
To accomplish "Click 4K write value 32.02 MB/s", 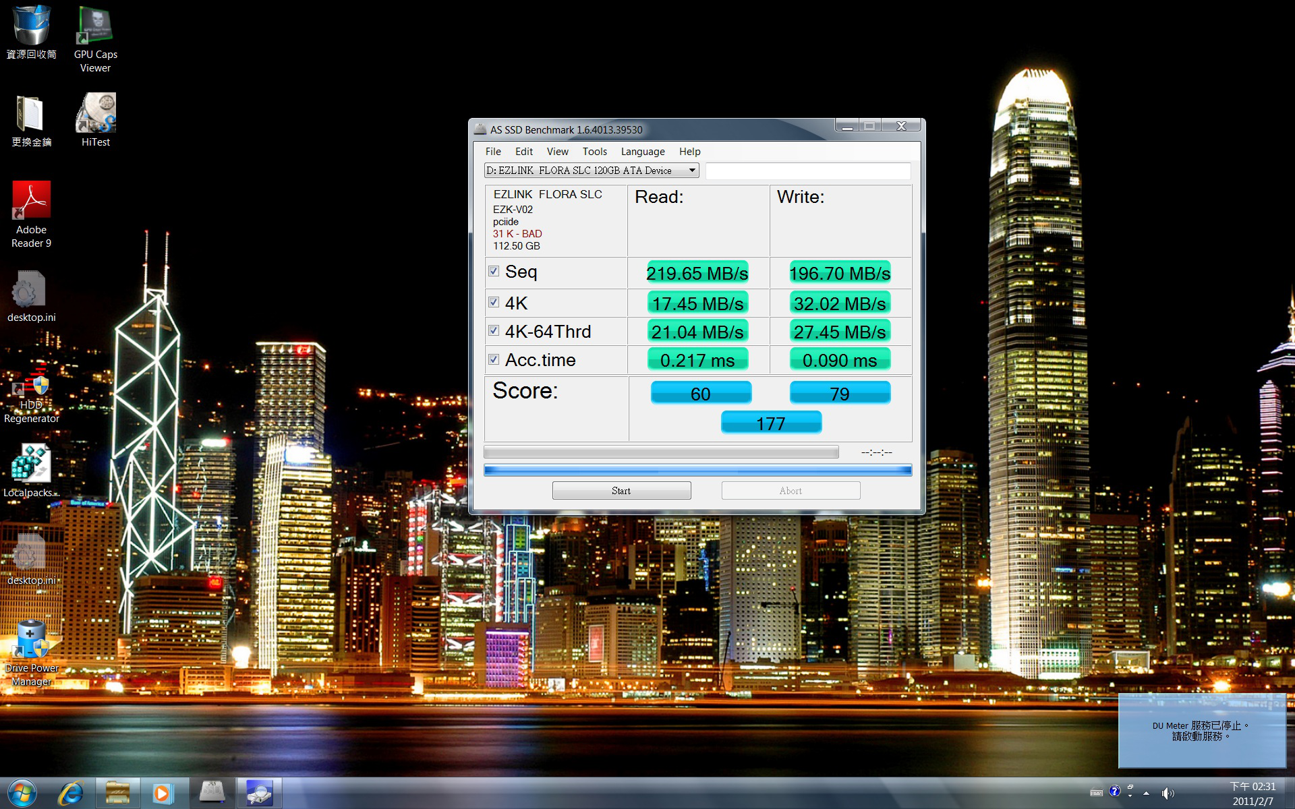I will click(x=840, y=303).
